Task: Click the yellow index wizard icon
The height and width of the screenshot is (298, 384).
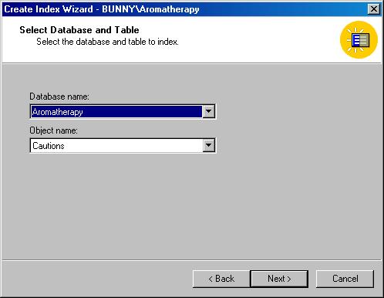Action: [x=359, y=39]
